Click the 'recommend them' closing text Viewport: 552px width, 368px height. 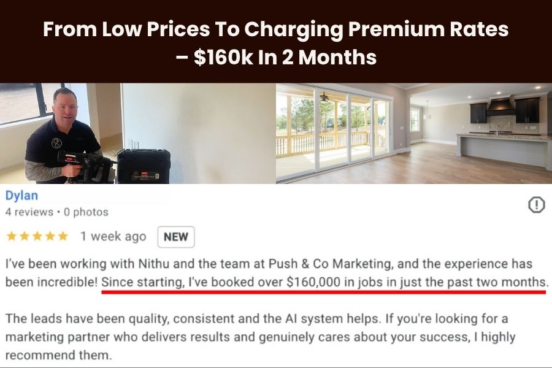[58, 355]
